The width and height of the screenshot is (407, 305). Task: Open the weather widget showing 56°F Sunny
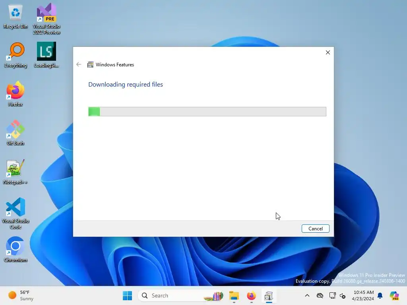pyautogui.click(x=21, y=295)
